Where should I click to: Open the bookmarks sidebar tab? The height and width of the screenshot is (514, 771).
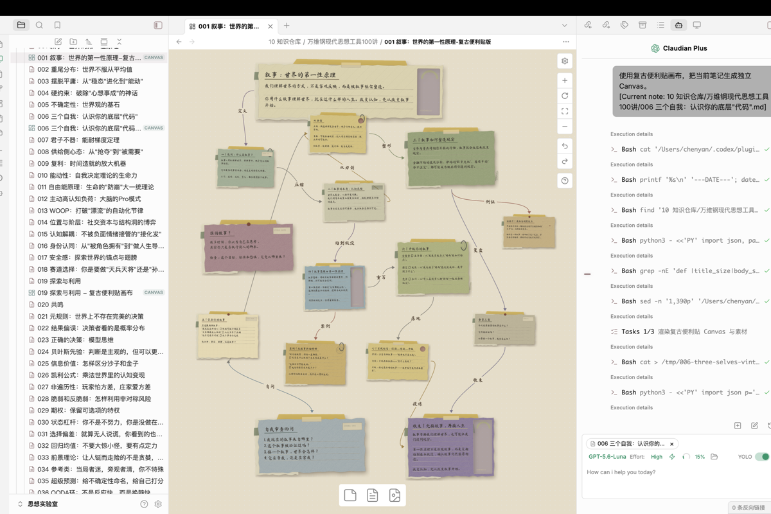click(57, 25)
